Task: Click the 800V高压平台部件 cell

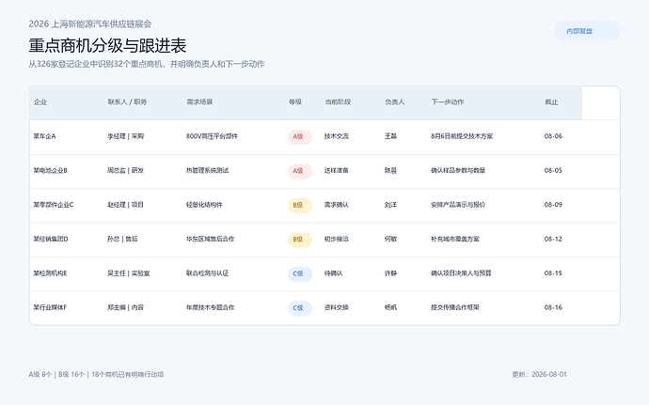Action: [212, 136]
